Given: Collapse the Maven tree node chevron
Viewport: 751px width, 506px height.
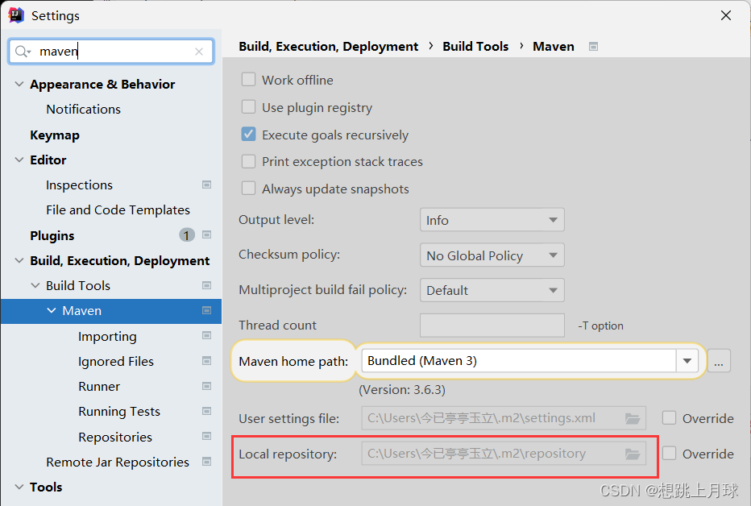Looking at the screenshot, I should (52, 311).
